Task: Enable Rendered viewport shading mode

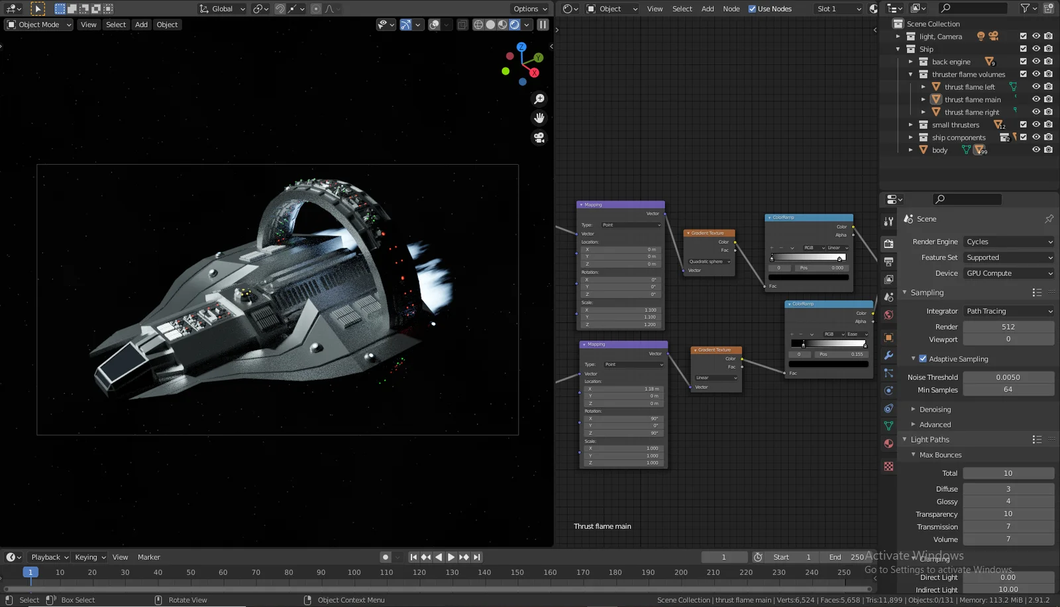Action: [x=515, y=24]
